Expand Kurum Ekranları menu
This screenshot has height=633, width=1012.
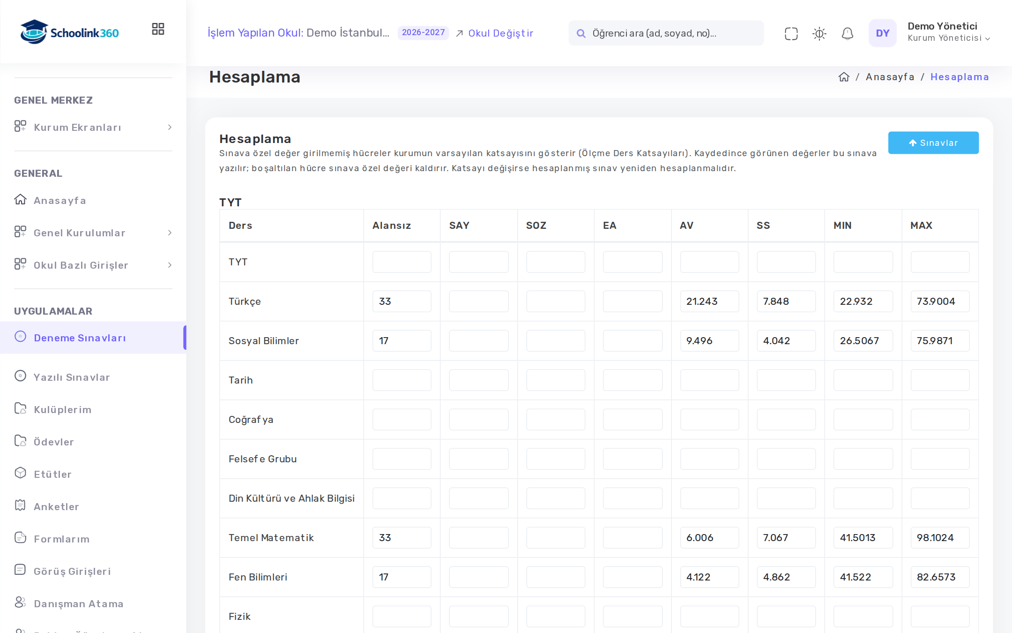pyautogui.click(x=93, y=127)
